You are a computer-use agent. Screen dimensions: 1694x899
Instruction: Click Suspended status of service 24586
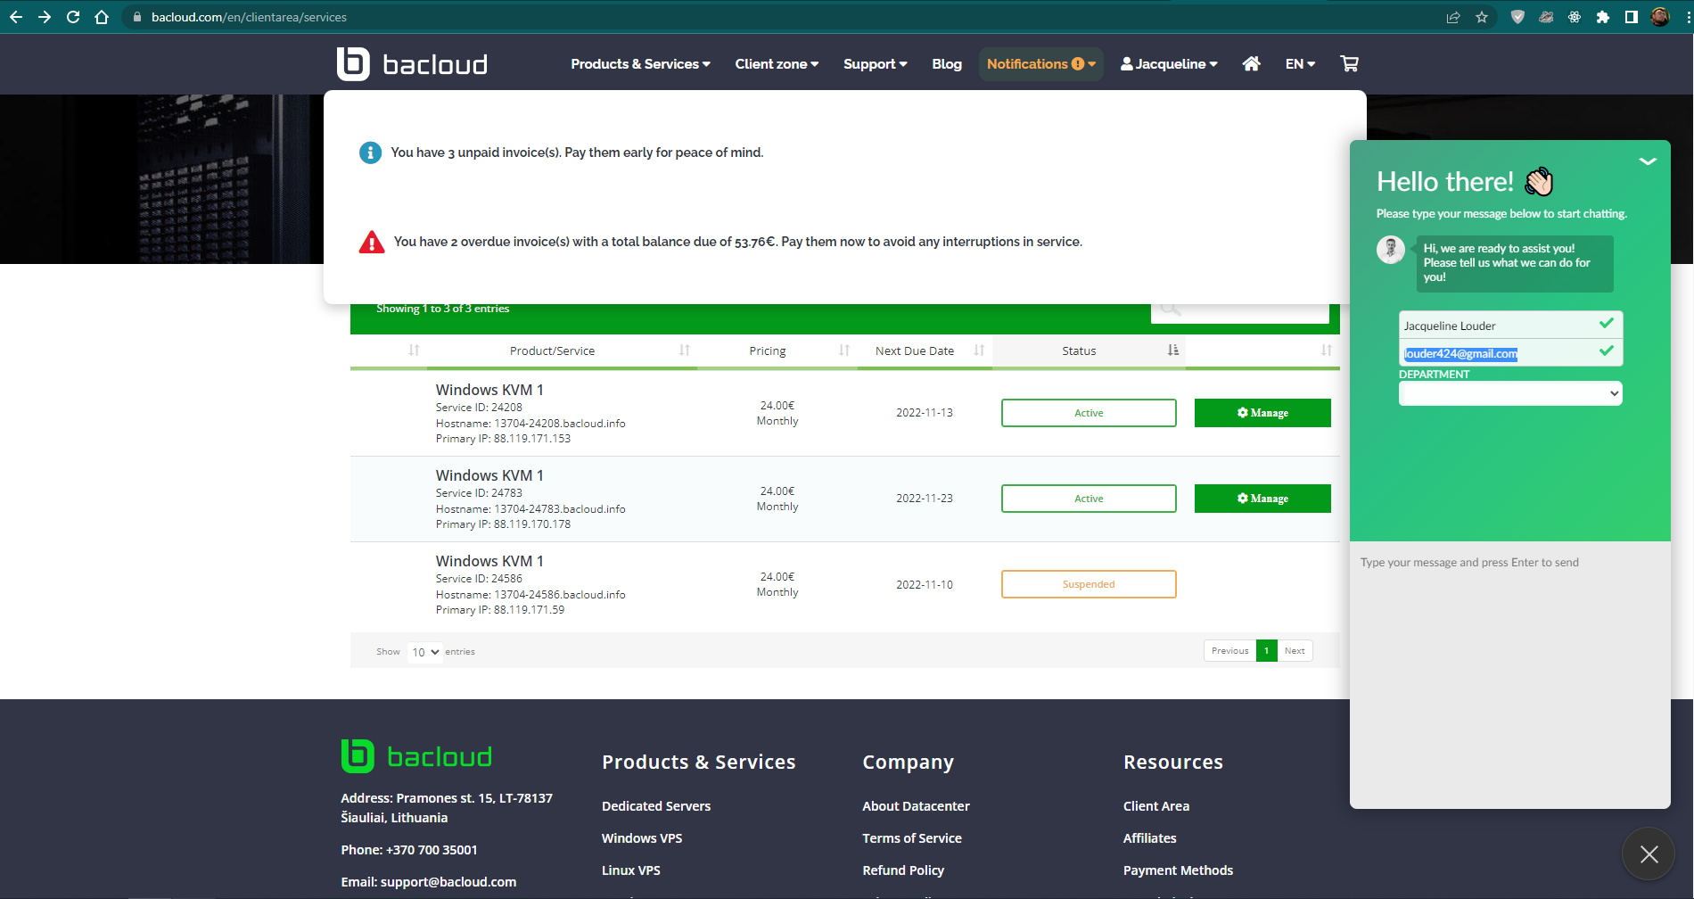(x=1089, y=584)
